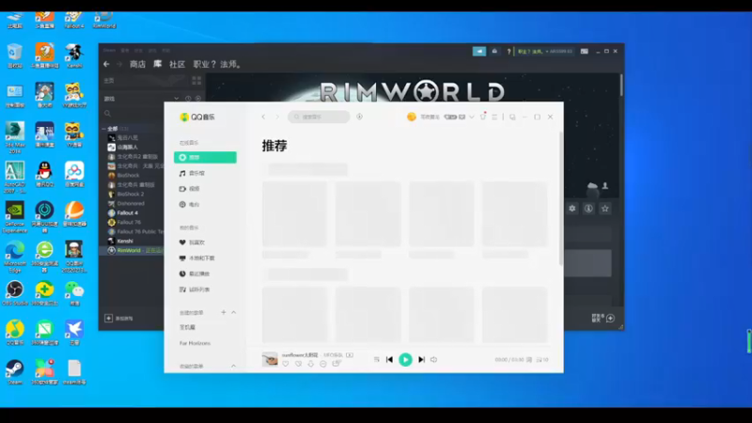Screen dimensions: 752x423
Task: Collapse the created playlists section
Action: (233, 312)
